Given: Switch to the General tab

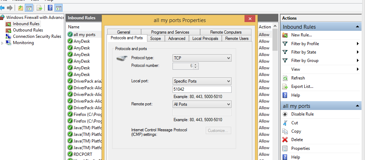Looking at the screenshot, I should tap(124, 32).
